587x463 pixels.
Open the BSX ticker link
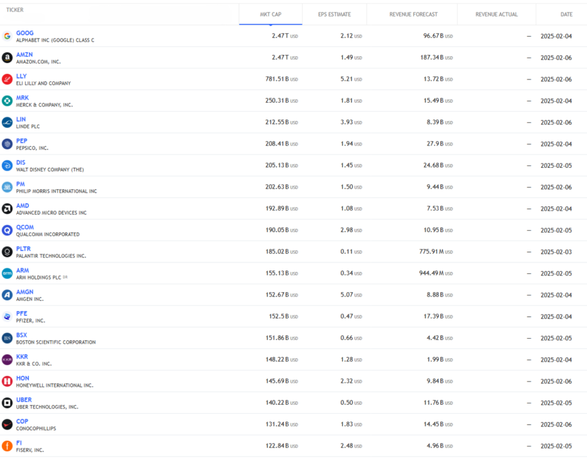click(22, 335)
